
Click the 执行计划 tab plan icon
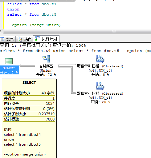[x=38, y=38]
